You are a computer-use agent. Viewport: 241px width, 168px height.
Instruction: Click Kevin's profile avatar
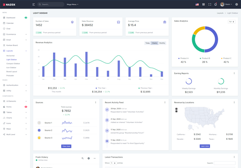pyautogui.click(x=222, y=4)
